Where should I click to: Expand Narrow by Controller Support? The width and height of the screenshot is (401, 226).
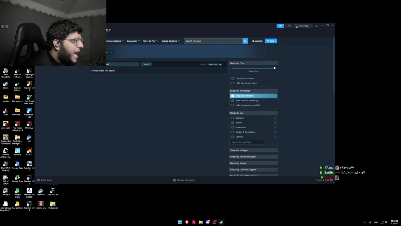click(x=253, y=169)
